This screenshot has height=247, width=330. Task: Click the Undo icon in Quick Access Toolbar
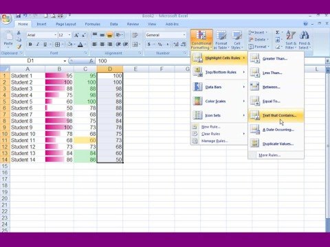[25, 16]
